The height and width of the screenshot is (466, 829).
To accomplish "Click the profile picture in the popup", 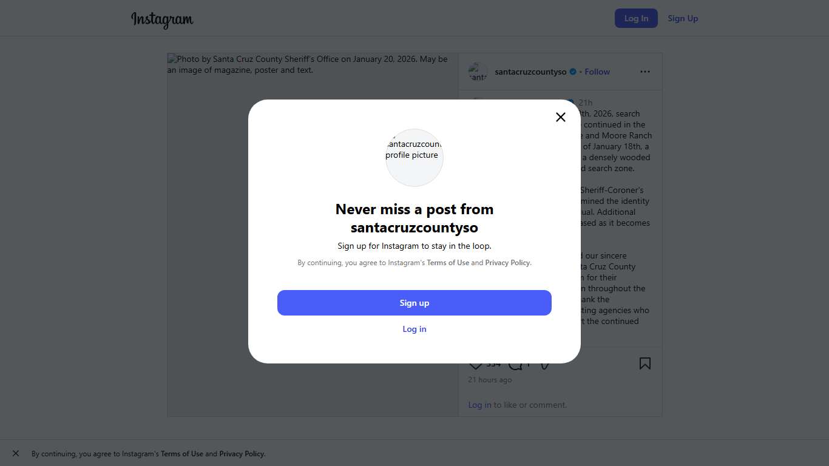I will 414,157.
